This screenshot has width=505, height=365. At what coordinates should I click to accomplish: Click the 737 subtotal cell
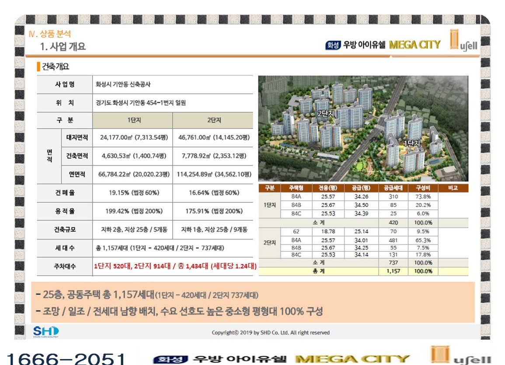coord(393,263)
